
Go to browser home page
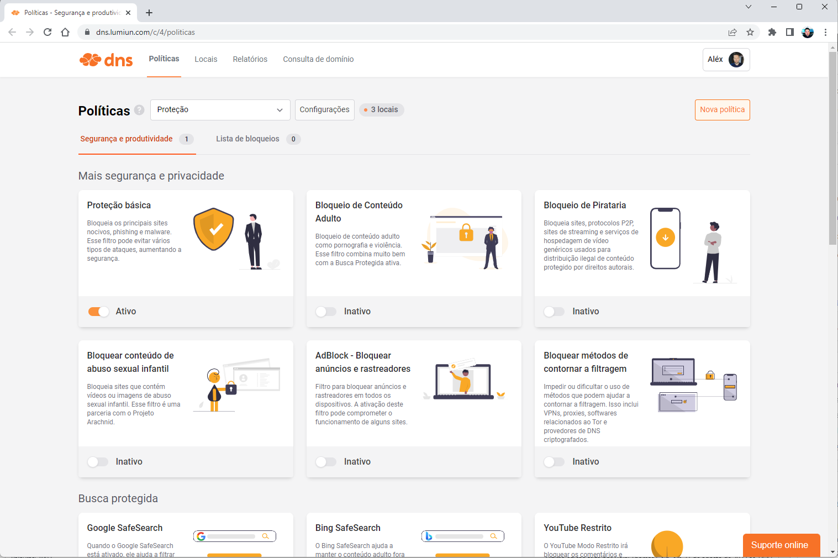[x=65, y=32]
